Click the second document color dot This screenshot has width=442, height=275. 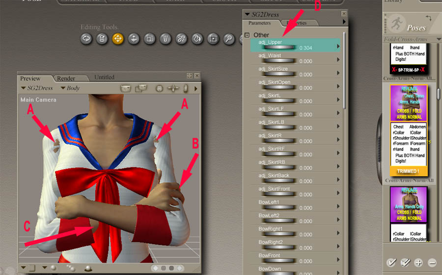pyautogui.click(x=164, y=268)
